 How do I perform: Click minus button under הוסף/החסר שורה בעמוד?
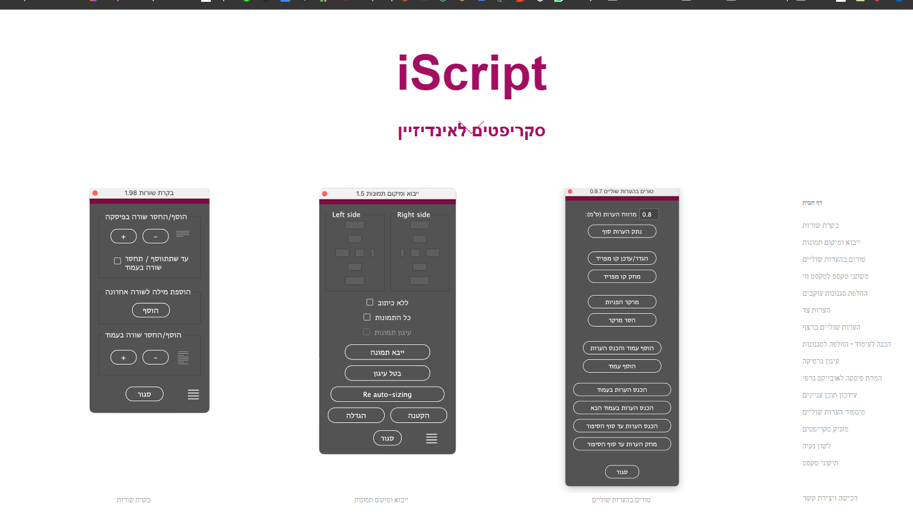pos(156,358)
